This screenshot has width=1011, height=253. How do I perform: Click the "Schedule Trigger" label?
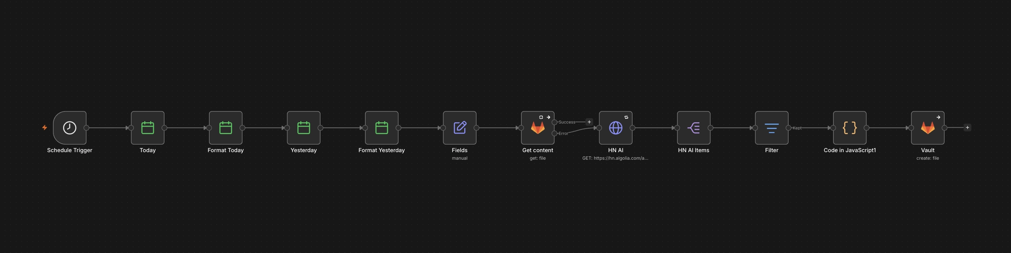click(x=70, y=150)
